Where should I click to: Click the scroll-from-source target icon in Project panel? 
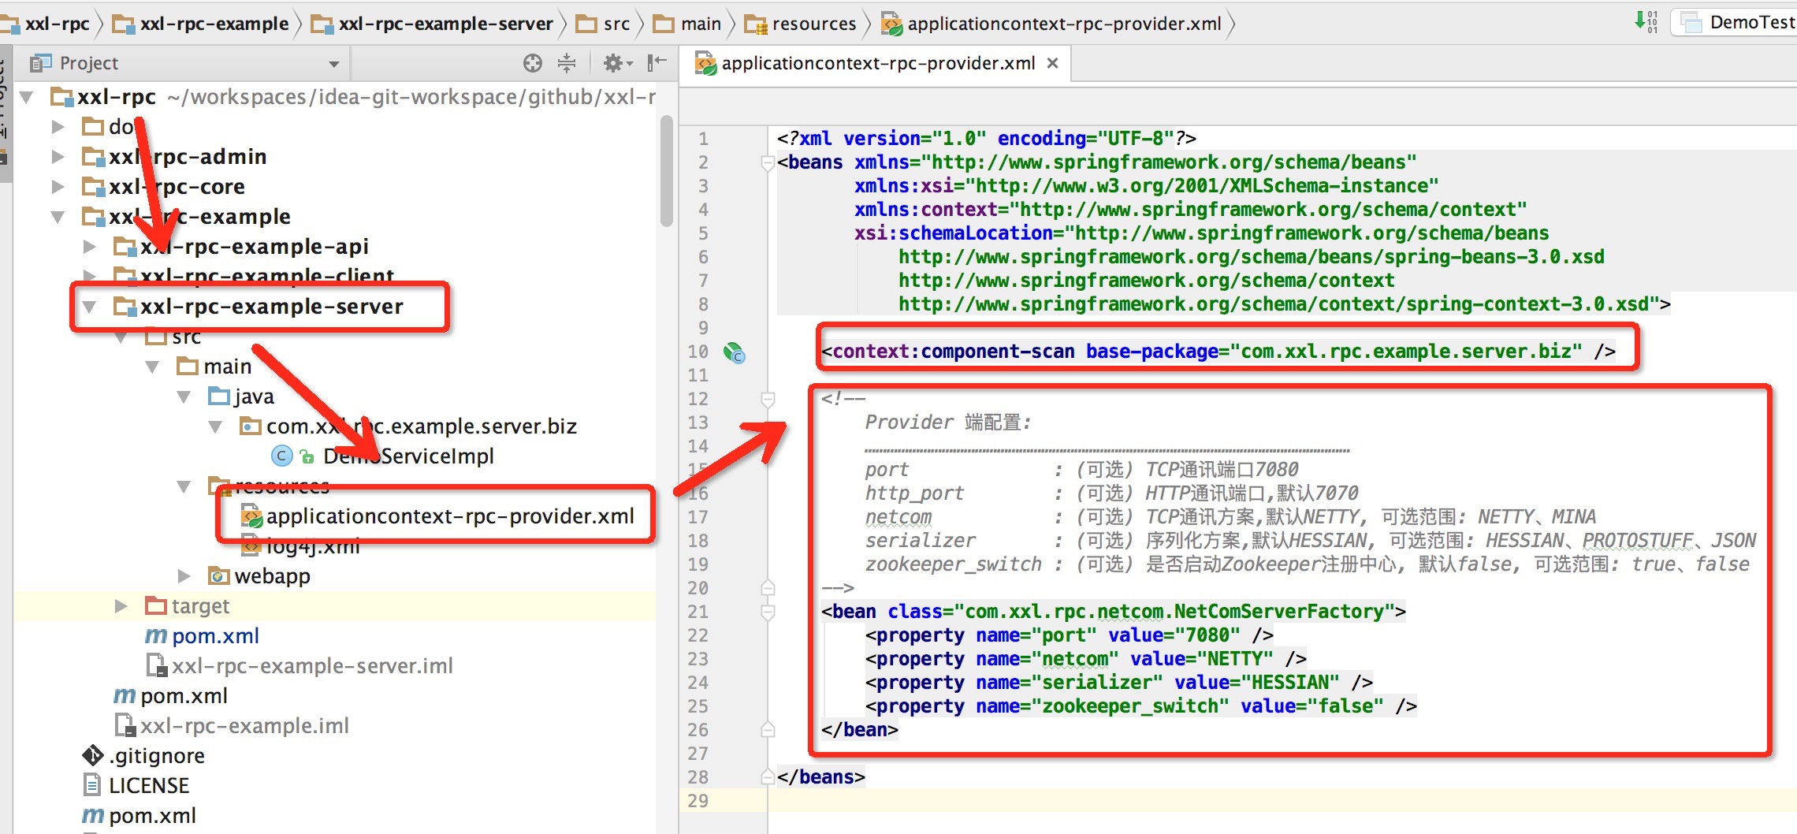tap(533, 63)
